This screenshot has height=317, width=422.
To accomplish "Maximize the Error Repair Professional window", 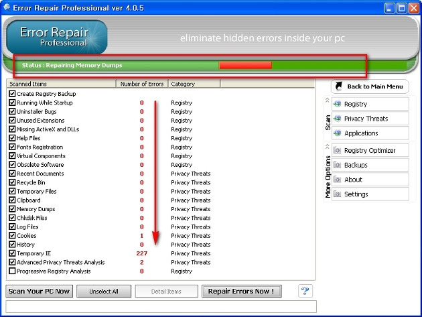I will coord(402,8).
